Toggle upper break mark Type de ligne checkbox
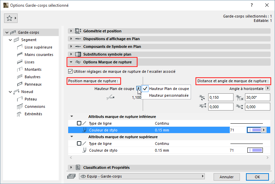Viewport: 275px width, 184px height. click(79, 143)
